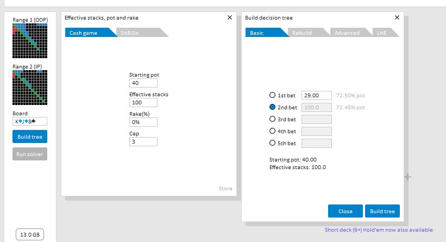
Task: Select the 1st bet radio button
Action: (273, 95)
